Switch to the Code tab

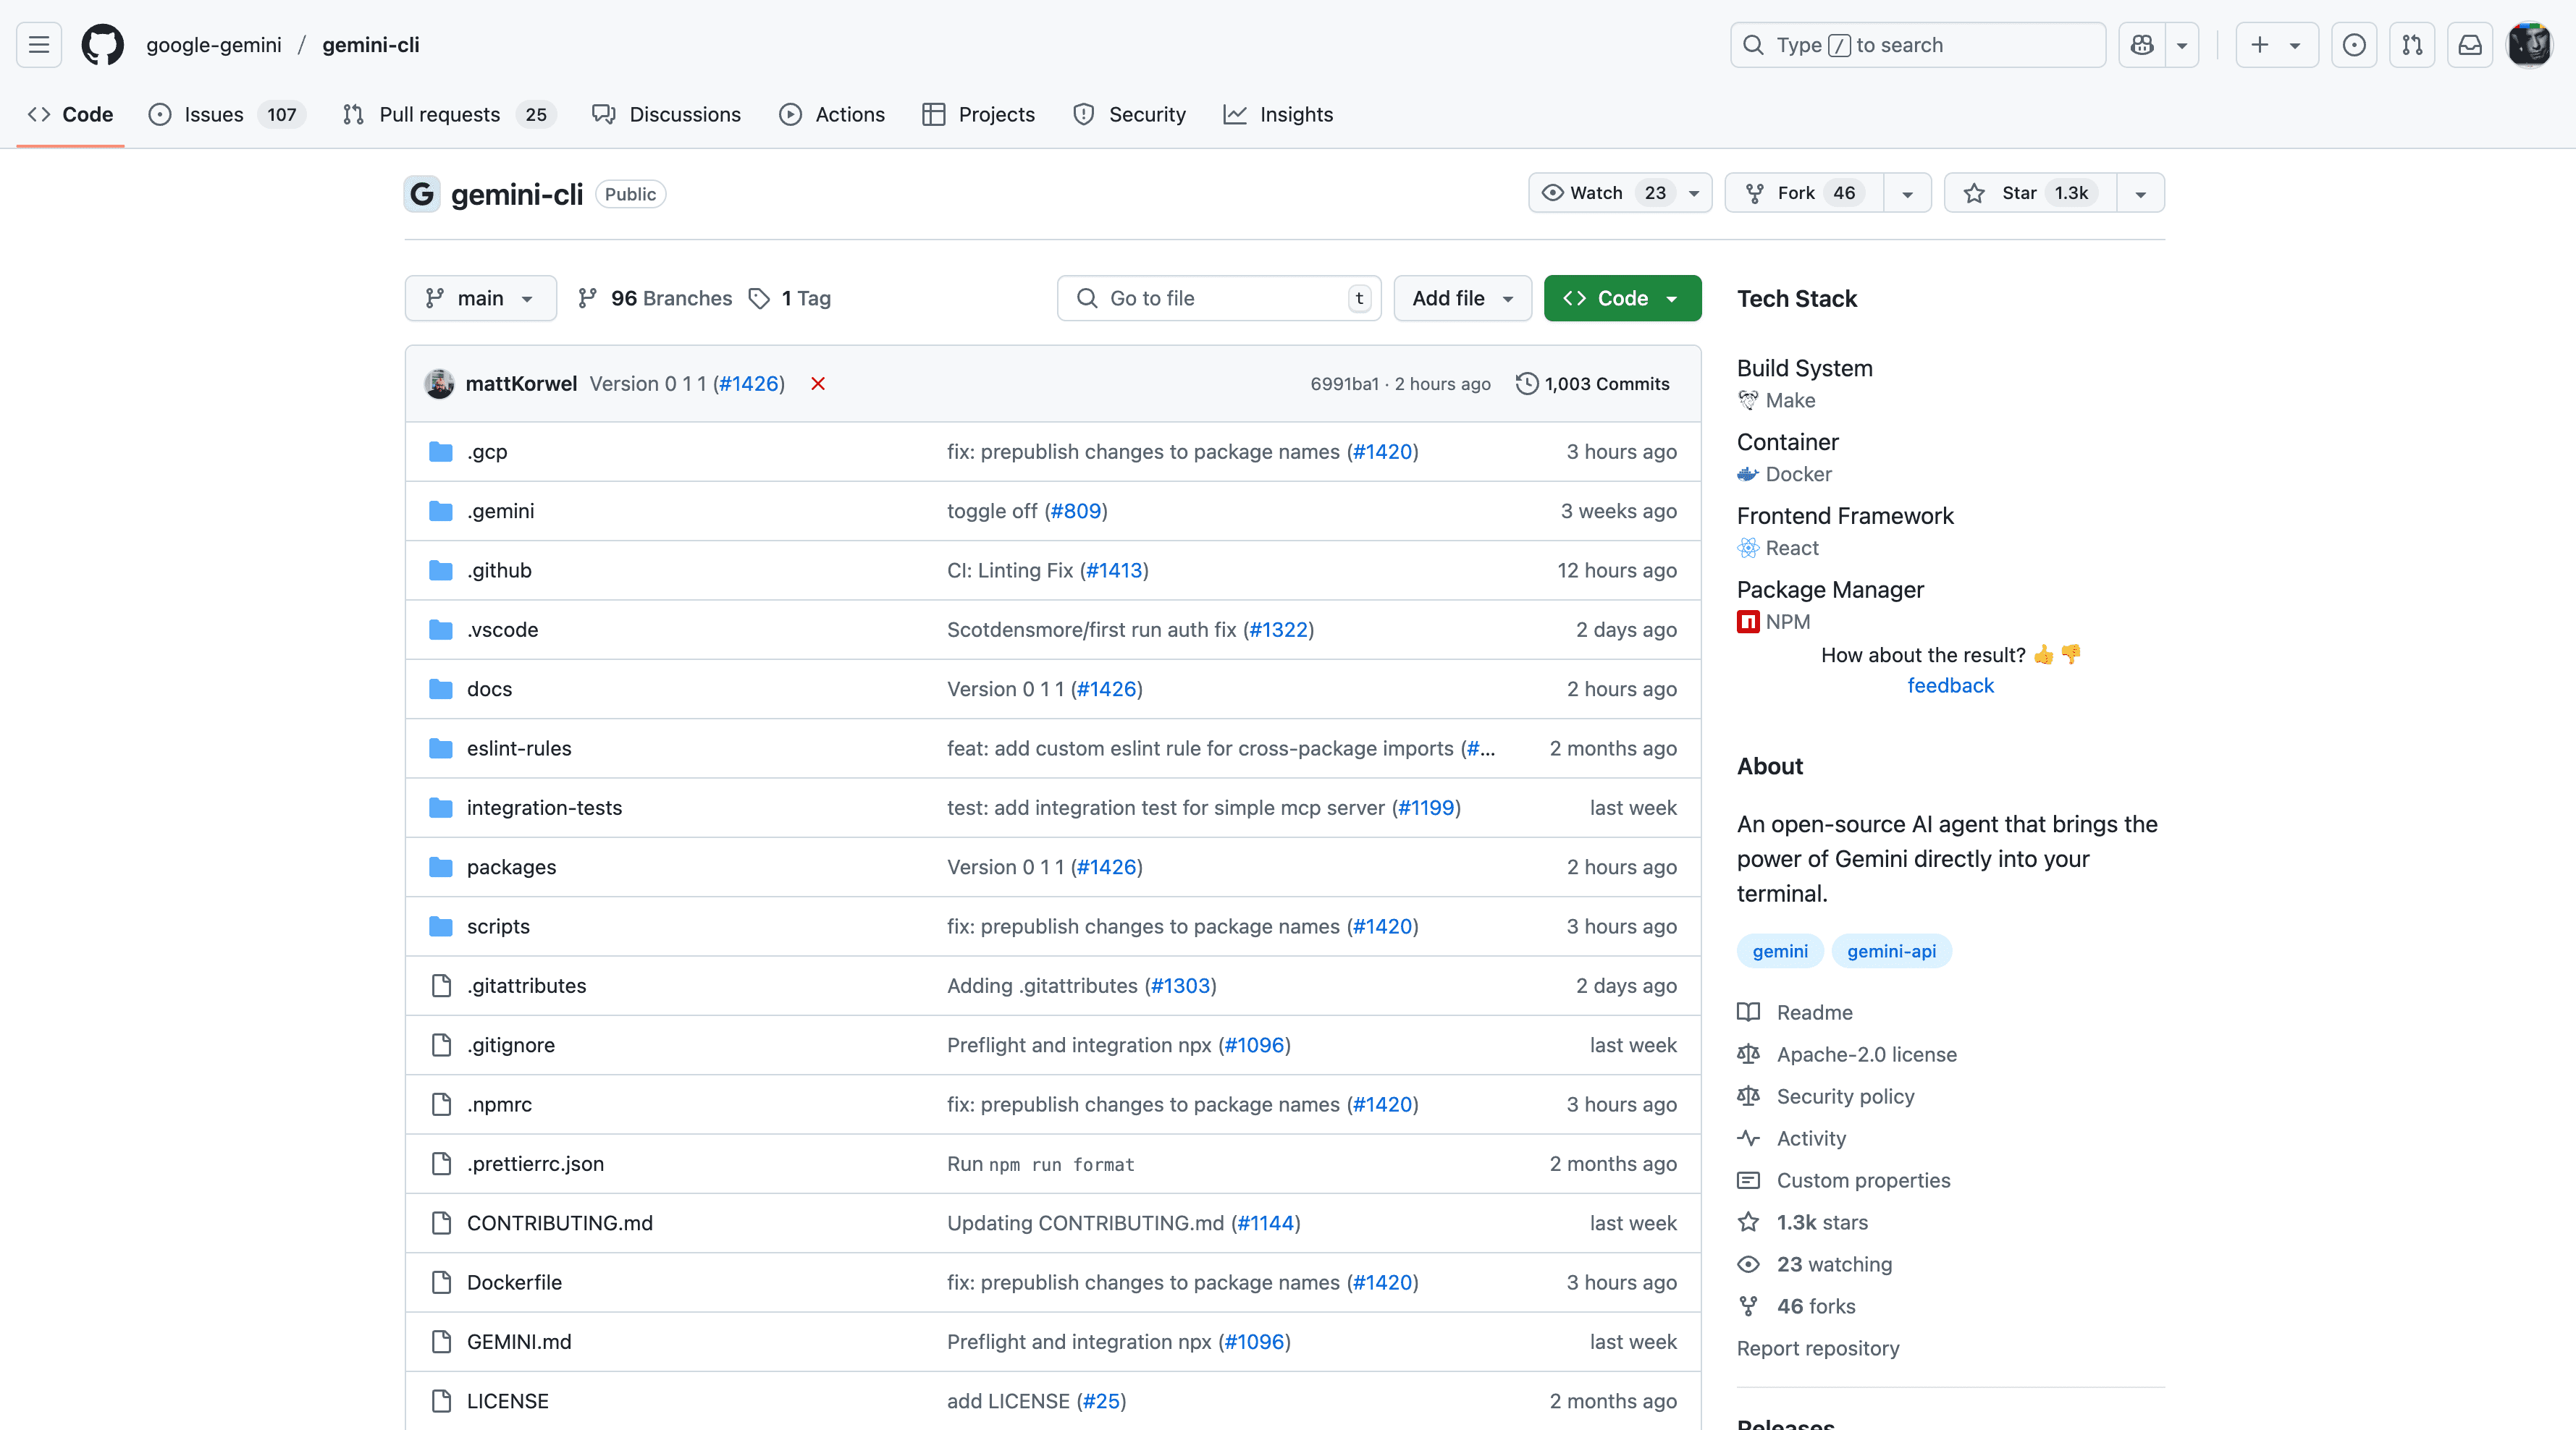coord(71,114)
